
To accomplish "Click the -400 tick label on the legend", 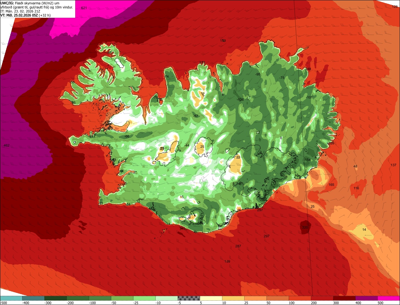I will pos(26,303).
